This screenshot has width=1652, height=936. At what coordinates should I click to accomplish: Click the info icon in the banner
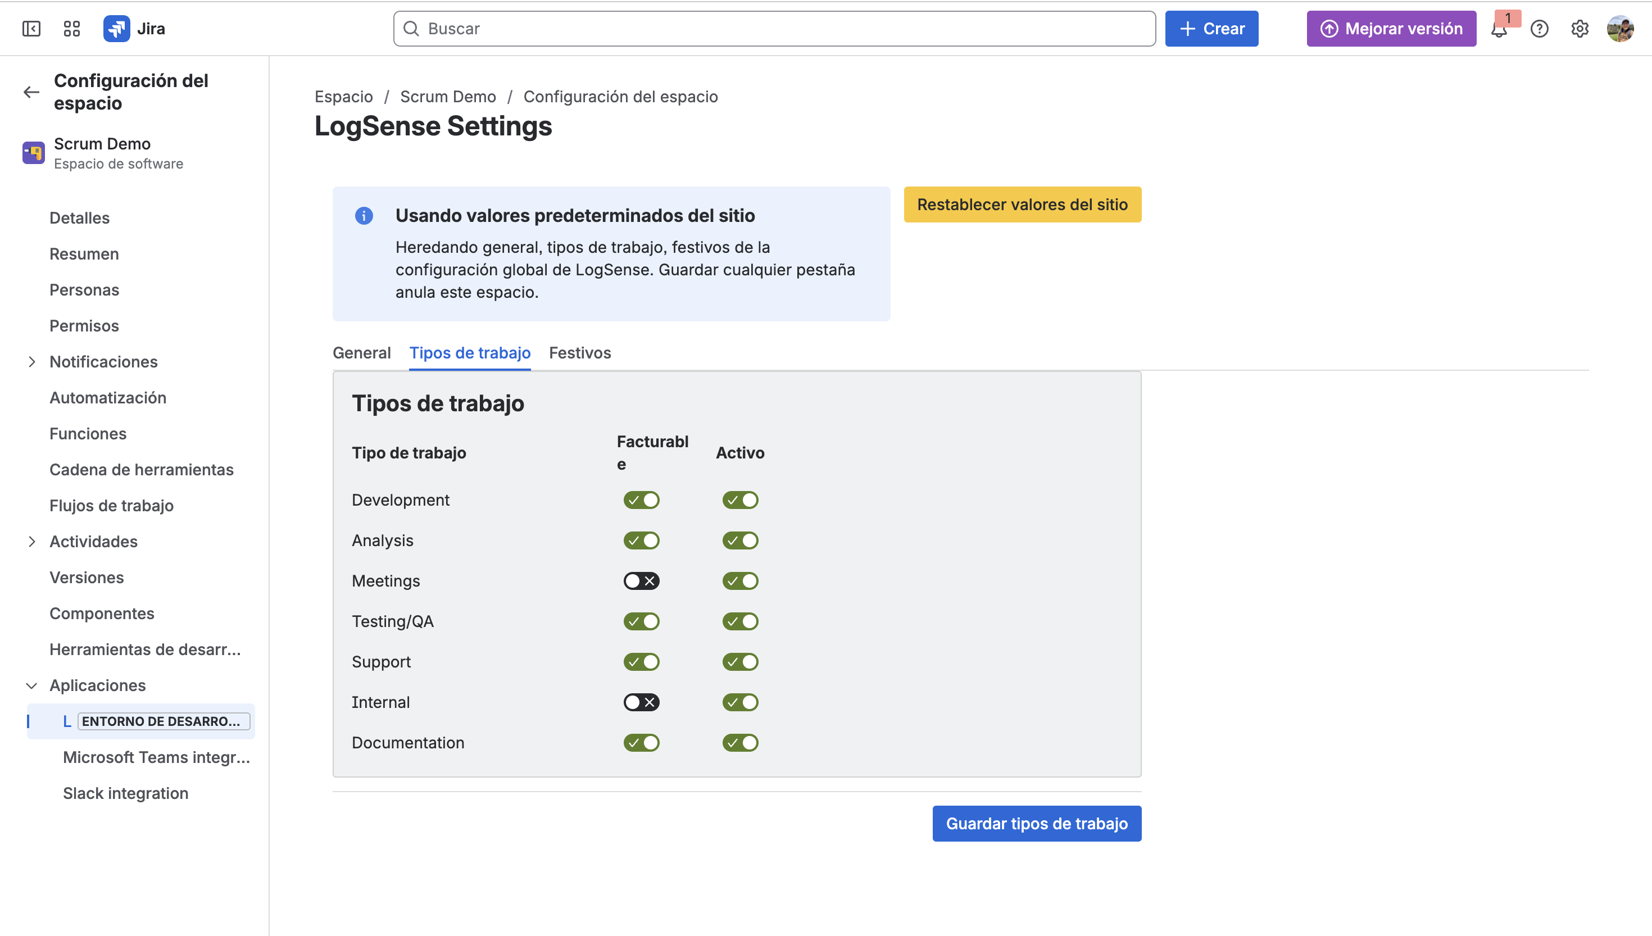pos(364,215)
